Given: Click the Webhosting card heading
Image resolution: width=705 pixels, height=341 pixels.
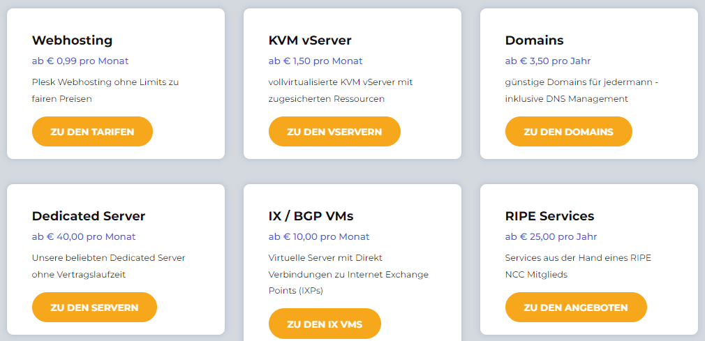Looking at the screenshot, I should pos(72,40).
